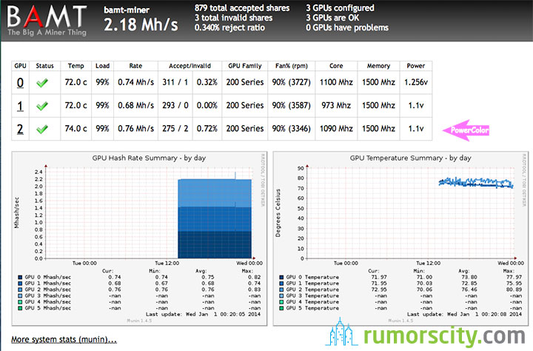This screenshot has width=533, height=351.
Task: Open GPU 2 details link
Action: 20,129
